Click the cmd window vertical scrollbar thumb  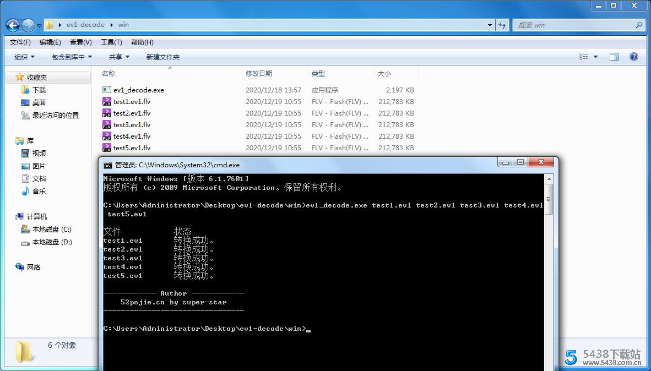point(548,200)
